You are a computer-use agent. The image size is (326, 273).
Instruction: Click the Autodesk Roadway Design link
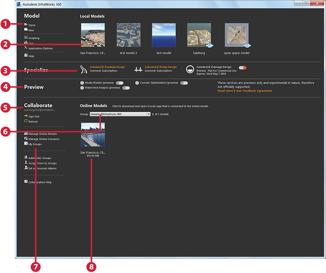(107, 67)
